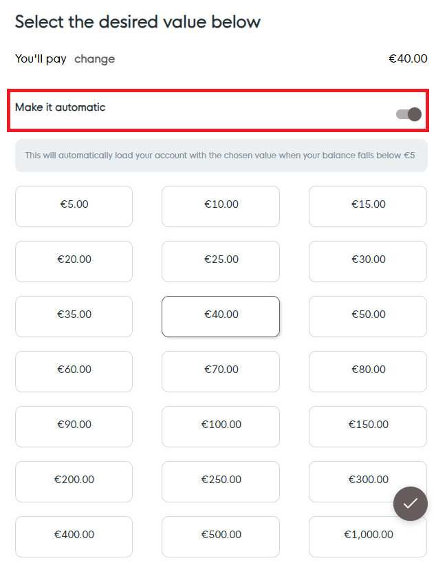Image resolution: width=447 pixels, height=565 pixels.
Task: Select the €250.00 top-up value
Action: pos(220,482)
